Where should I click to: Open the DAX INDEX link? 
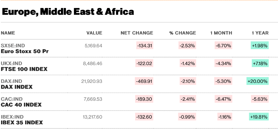point(17,87)
